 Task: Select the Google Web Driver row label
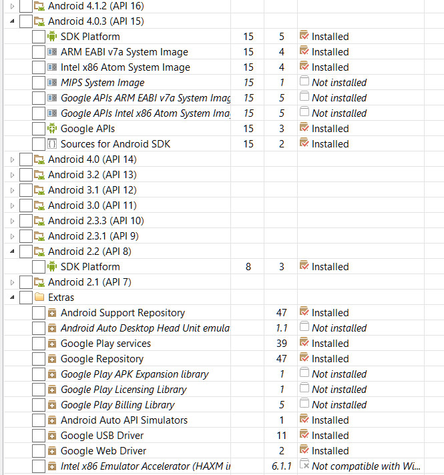tap(103, 451)
